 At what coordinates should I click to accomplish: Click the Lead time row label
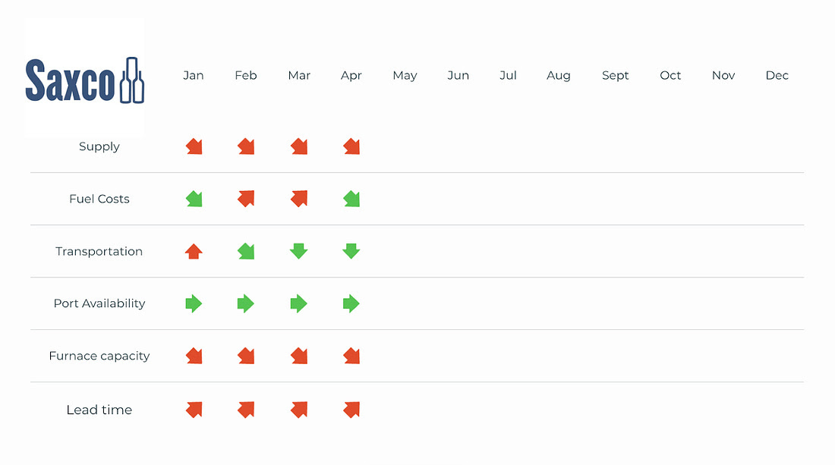point(99,410)
